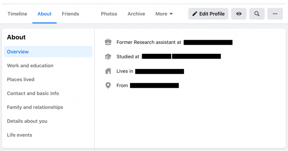Click the Lives in text

(x=125, y=71)
